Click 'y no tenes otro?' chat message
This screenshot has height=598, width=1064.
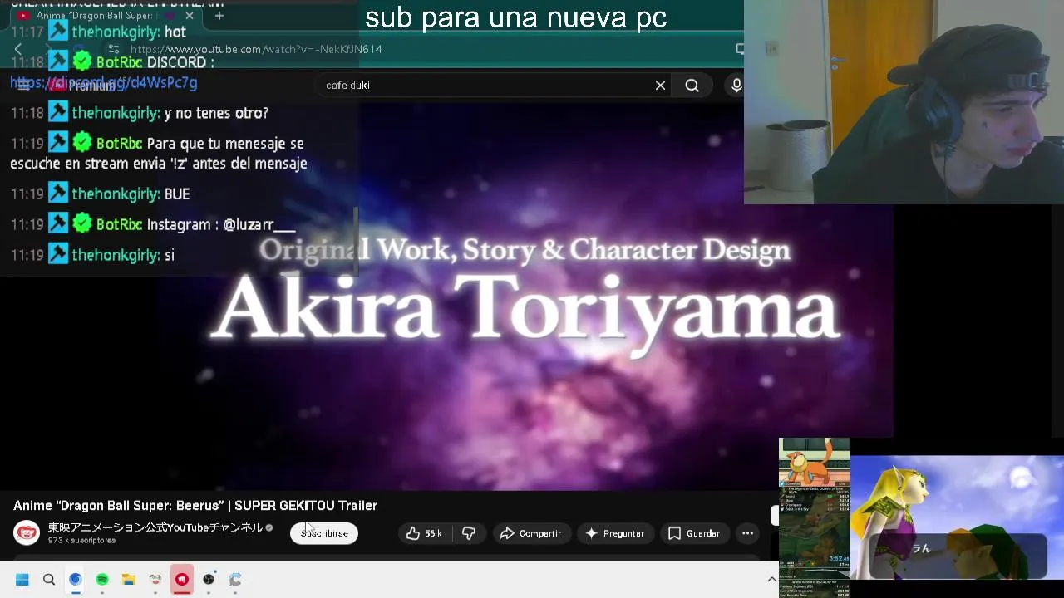tap(216, 113)
